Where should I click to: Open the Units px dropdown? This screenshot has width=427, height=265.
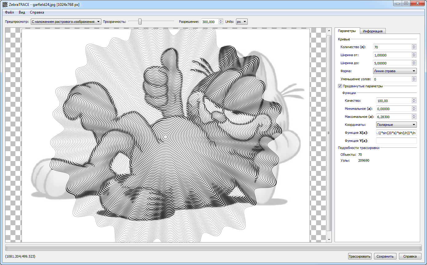(242, 22)
